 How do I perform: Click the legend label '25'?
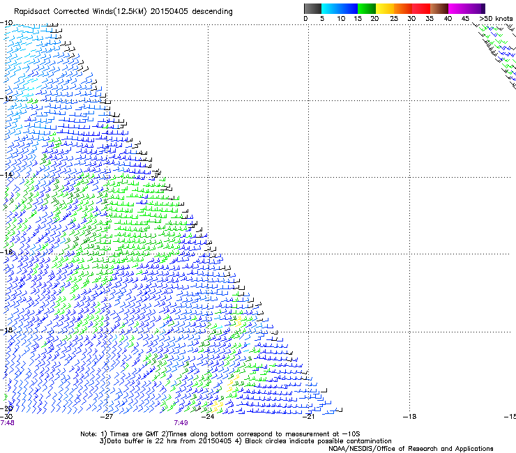pyautogui.click(x=394, y=19)
